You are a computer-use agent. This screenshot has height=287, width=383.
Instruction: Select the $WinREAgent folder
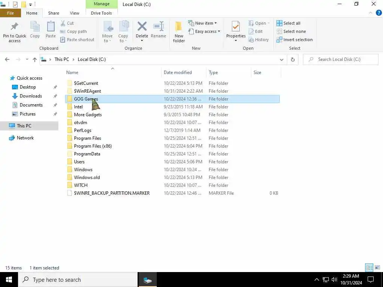pos(88,91)
